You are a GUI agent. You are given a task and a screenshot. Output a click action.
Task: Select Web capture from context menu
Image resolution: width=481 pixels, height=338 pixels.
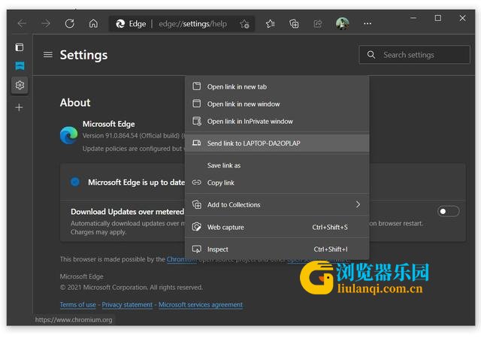(x=277, y=228)
